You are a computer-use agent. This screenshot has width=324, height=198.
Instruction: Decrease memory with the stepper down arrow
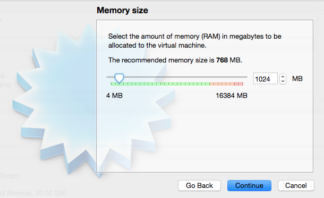point(283,81)
